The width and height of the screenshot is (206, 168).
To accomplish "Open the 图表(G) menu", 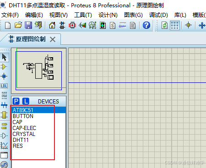I will (x=133, y=15).
